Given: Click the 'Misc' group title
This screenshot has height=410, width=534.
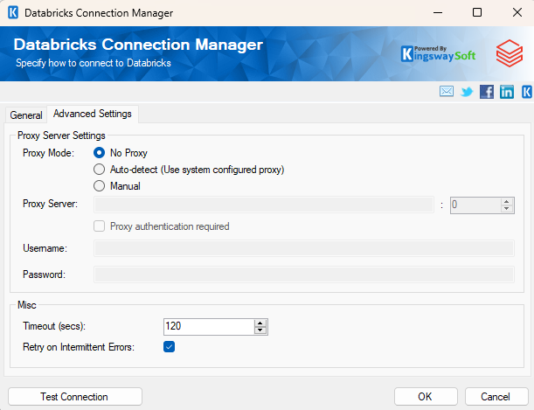Looking at the screenshot, I should point(26,305).
